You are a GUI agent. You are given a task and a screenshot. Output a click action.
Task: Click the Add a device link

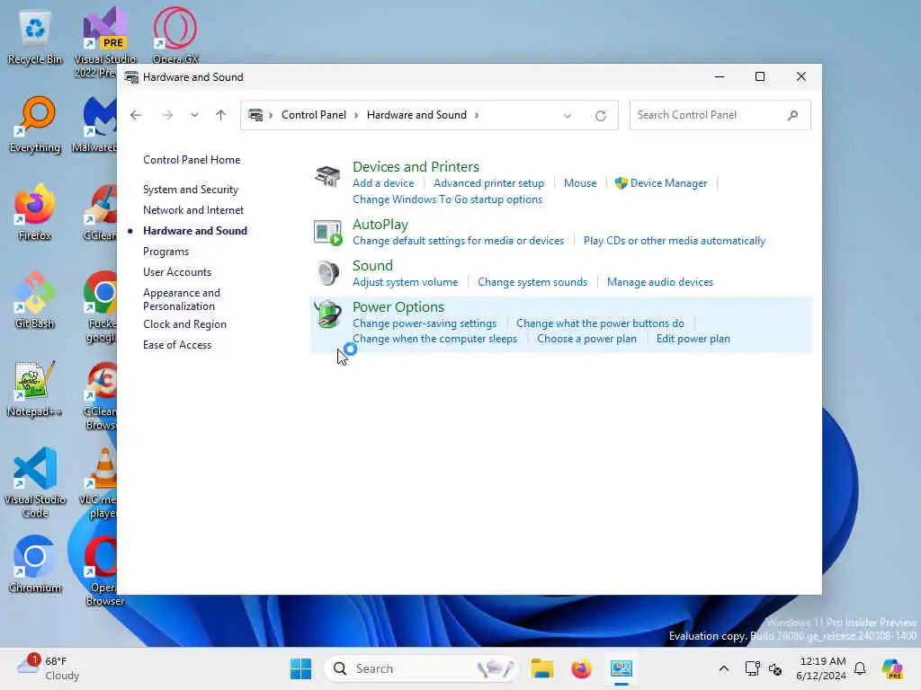point(383,183)
